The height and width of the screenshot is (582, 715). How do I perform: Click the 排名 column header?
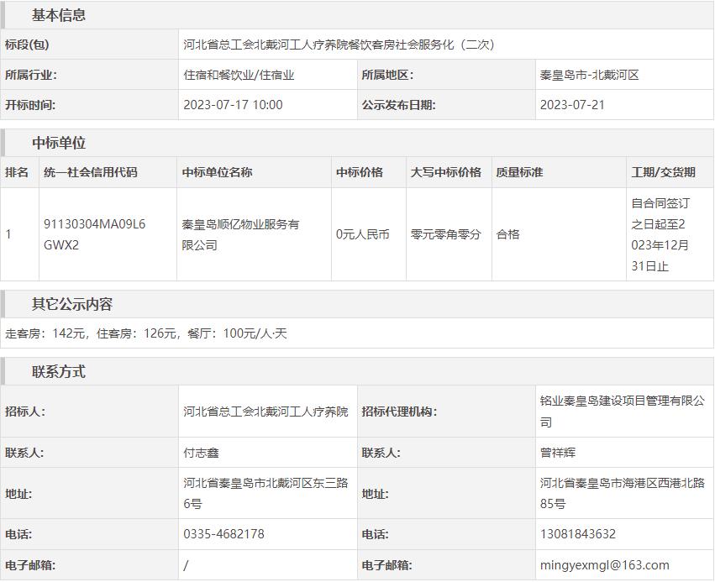(17, 172)
